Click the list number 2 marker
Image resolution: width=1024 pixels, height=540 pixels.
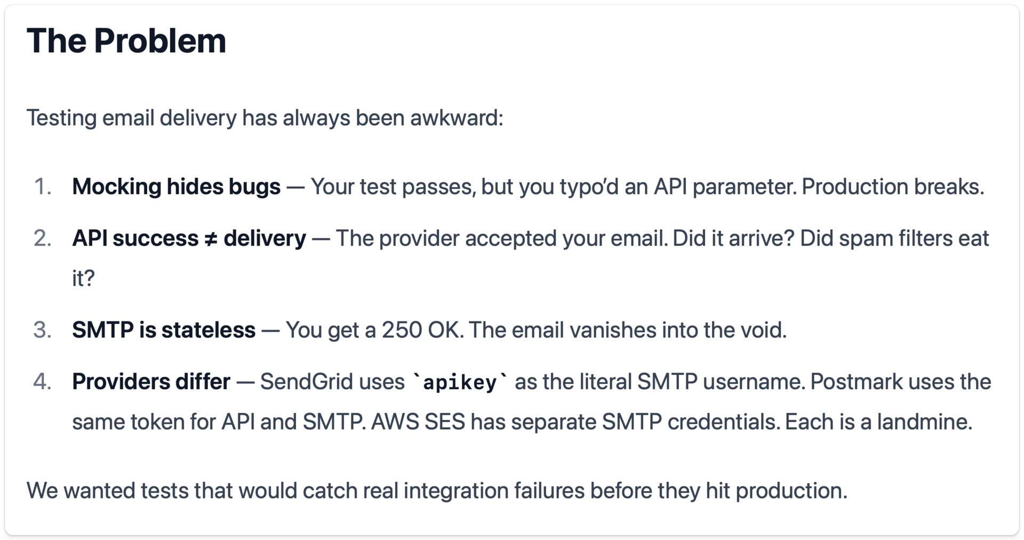[43, 238]
